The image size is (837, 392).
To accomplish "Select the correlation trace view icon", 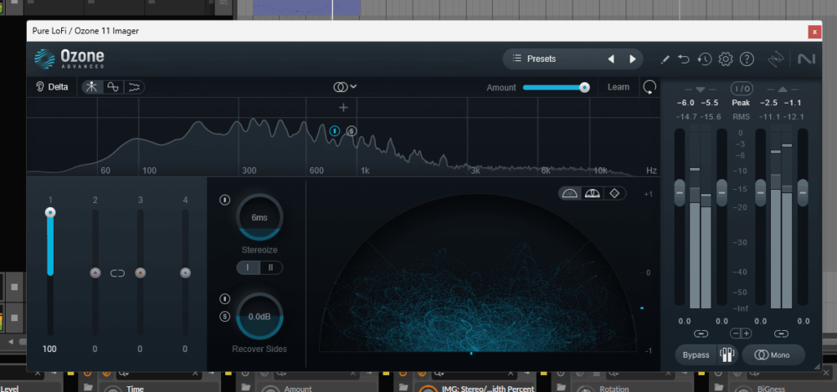I will coord(113,87).
